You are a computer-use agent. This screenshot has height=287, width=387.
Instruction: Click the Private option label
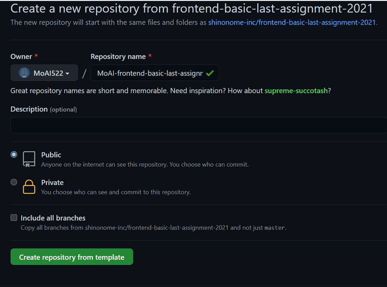click(x=52, y=183)
